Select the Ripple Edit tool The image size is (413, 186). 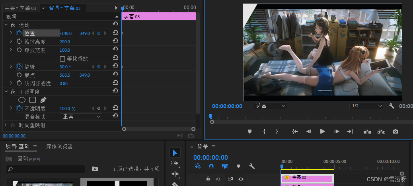click(175, 174)
